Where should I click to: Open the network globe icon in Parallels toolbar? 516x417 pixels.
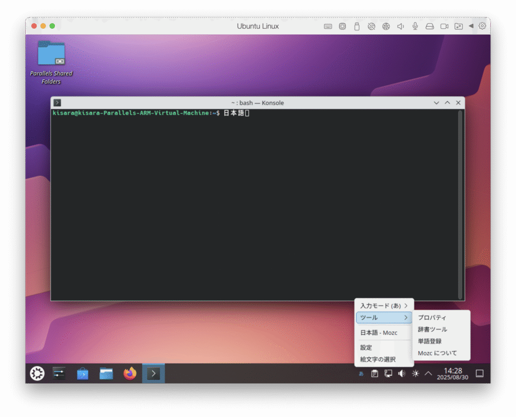point(386,26)
